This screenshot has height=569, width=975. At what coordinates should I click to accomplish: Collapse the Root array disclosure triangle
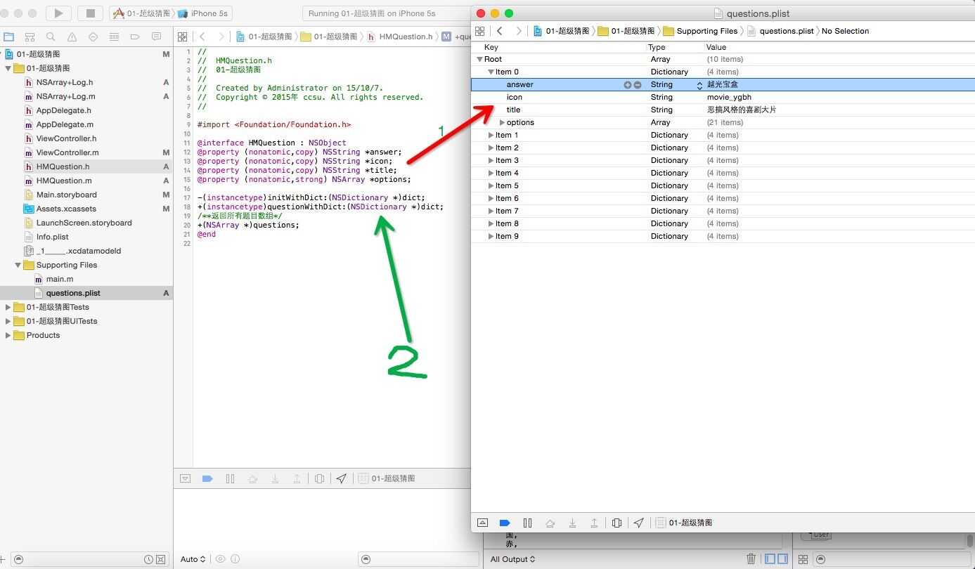pos(480,60)
